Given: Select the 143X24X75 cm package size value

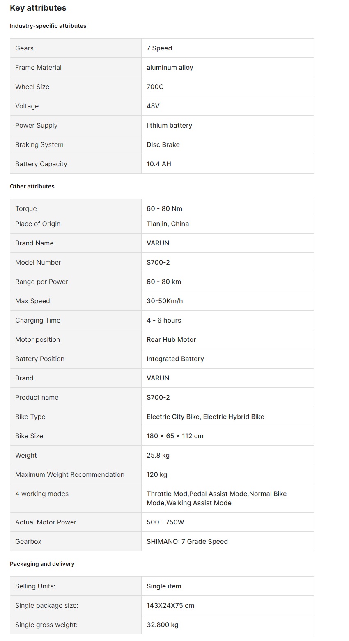Looking at the screenshot, I should tap(170, 605).
